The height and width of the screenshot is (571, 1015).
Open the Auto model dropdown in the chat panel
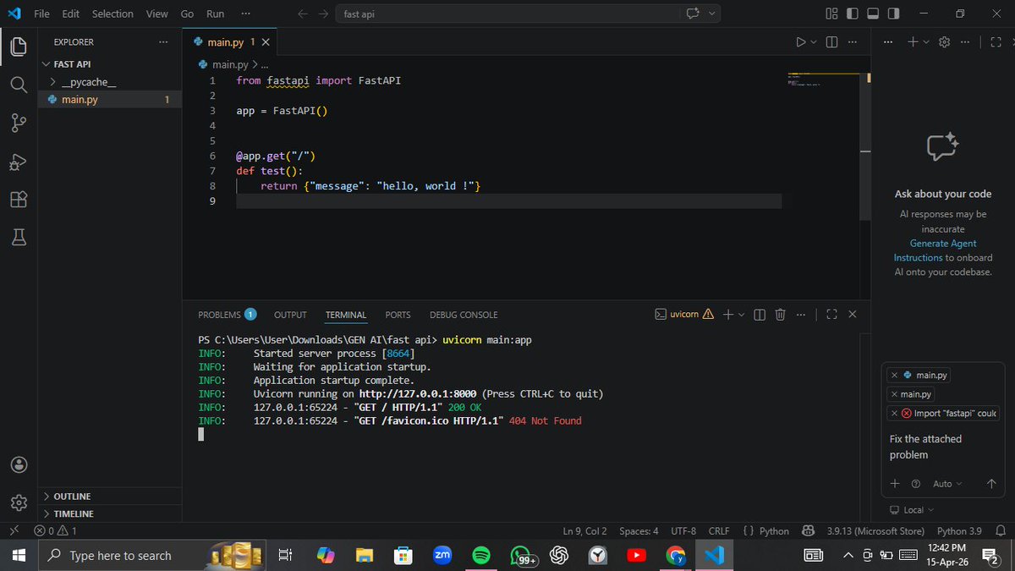click(946, 483)
